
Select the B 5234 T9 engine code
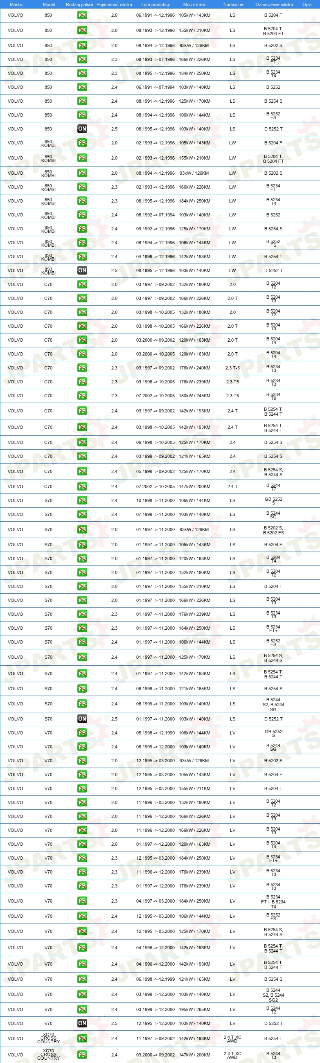click(273, 396)
